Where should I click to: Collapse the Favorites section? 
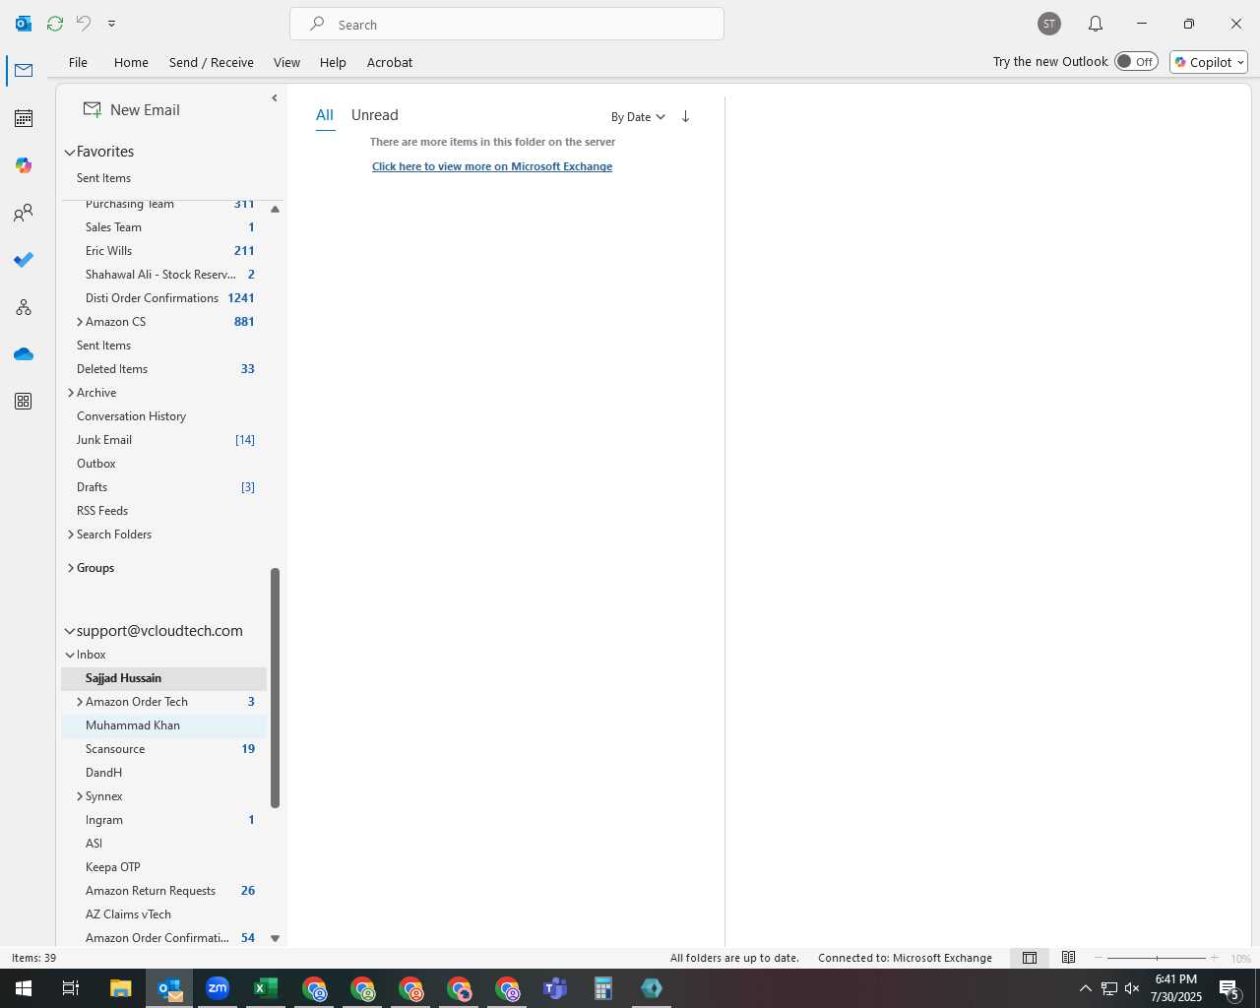[x=70, y=152]
